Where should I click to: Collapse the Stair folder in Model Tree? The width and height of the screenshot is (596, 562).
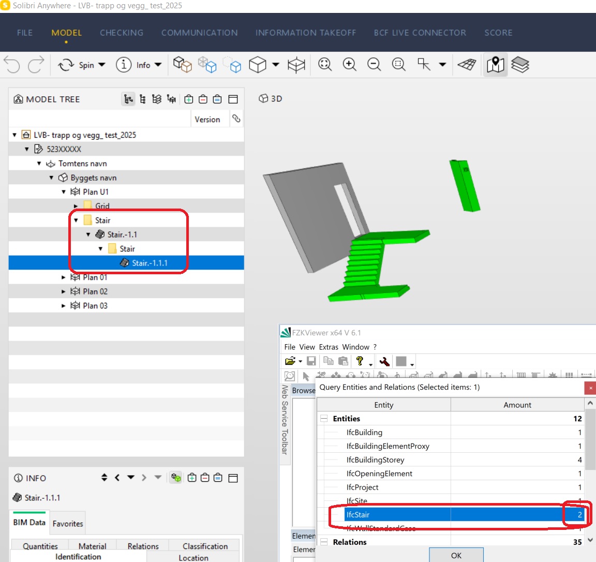(76, 219)
